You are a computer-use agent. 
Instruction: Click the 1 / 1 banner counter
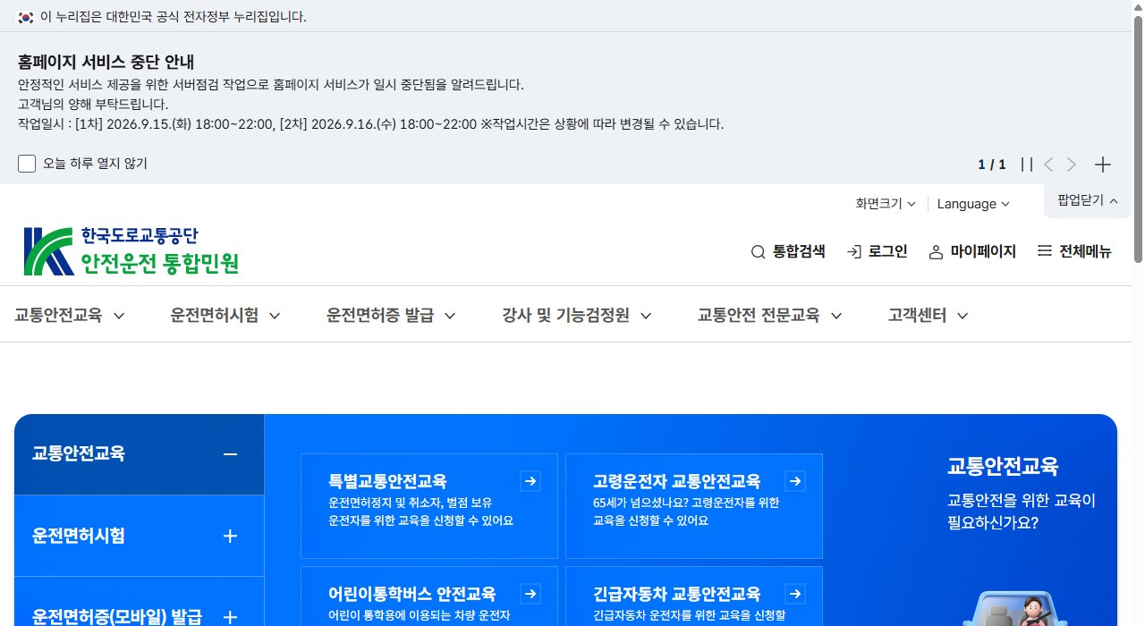(992, 165)
